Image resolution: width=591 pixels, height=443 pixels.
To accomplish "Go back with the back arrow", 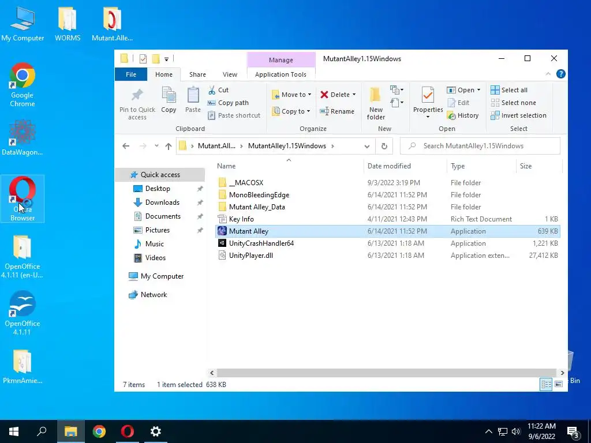I will 126,146.
